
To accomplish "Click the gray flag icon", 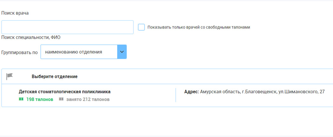I will coord(9,76).
